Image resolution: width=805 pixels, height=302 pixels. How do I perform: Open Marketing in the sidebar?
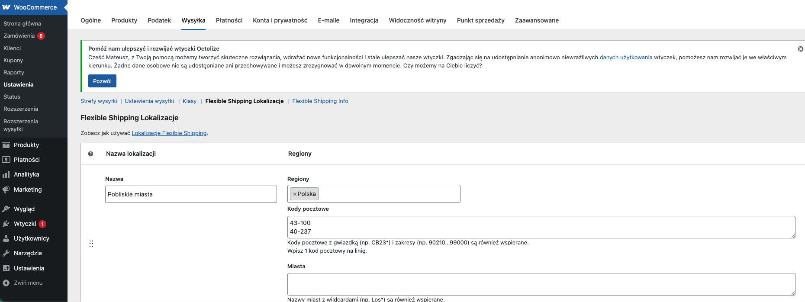coord(27,190)
